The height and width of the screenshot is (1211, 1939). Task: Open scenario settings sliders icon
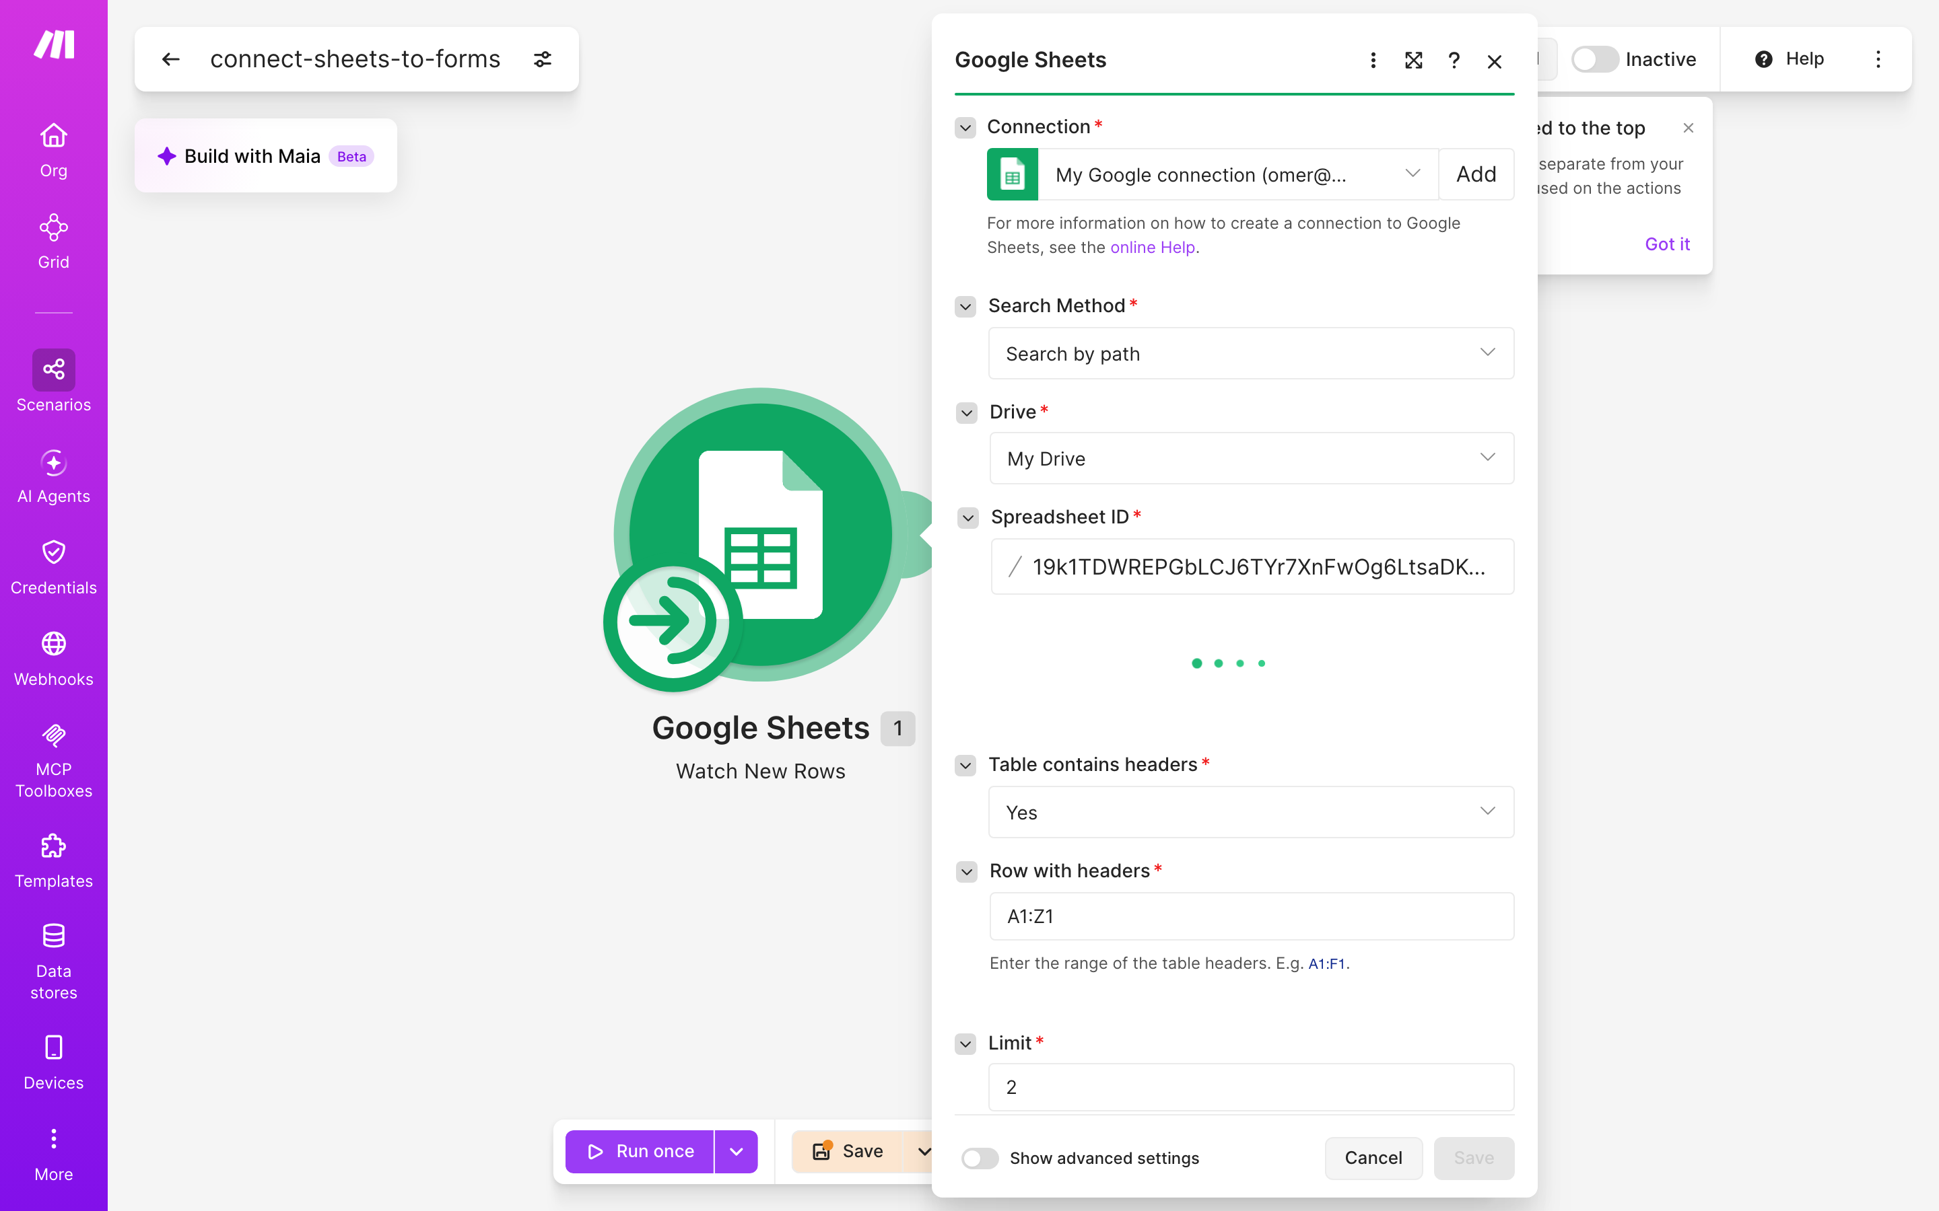(543, 59)
